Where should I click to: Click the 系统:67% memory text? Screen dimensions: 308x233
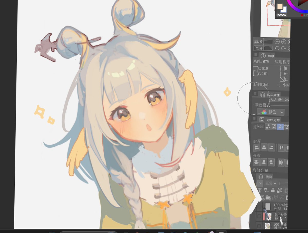pyautogui.click(x=261, y=62)
